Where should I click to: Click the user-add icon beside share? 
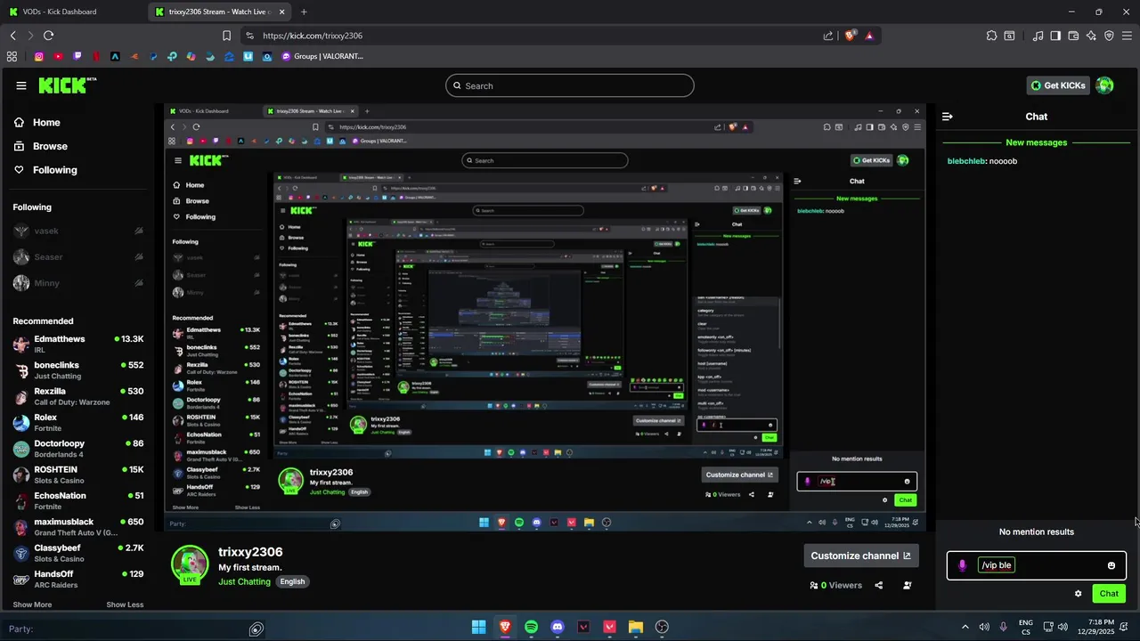(908, 585)
